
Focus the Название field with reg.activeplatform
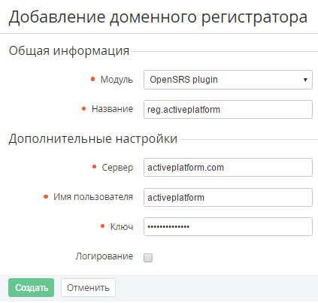(228, 109)
